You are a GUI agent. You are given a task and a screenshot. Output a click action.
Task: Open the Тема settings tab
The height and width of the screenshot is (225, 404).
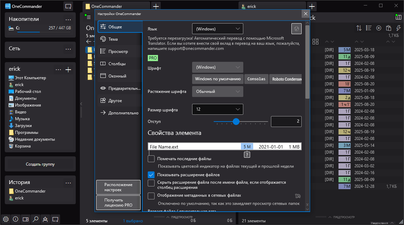(120, 39)
